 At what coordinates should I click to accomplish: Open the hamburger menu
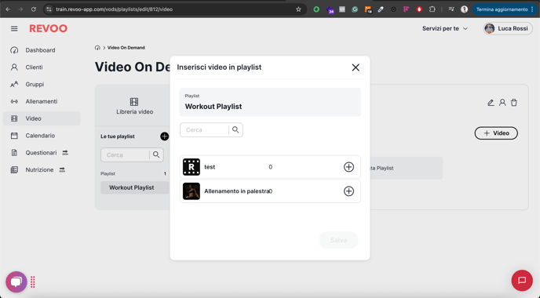point(14,28)
